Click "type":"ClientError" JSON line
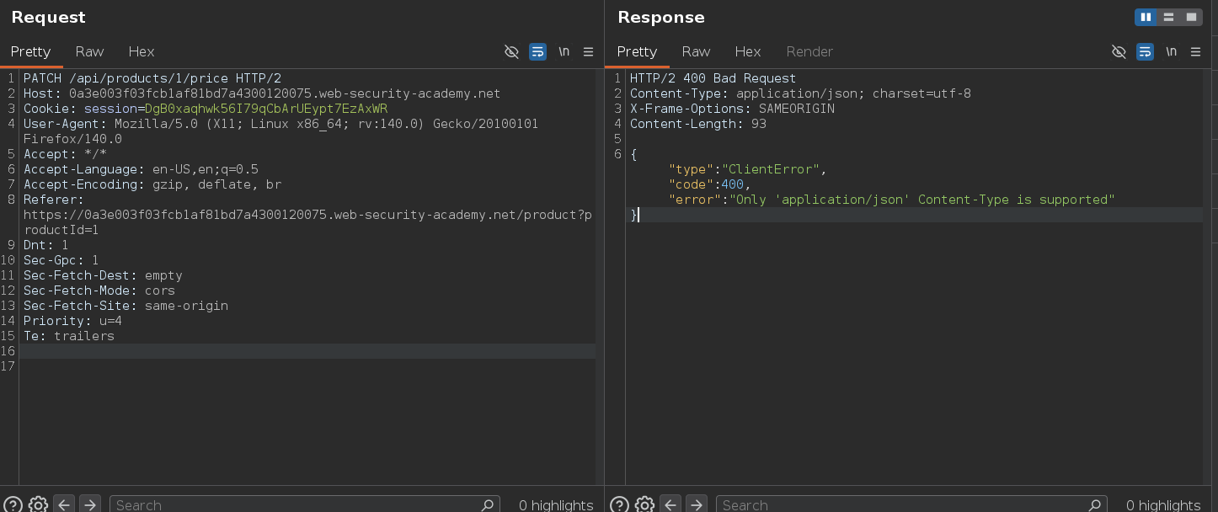 (x=748, y=169)
